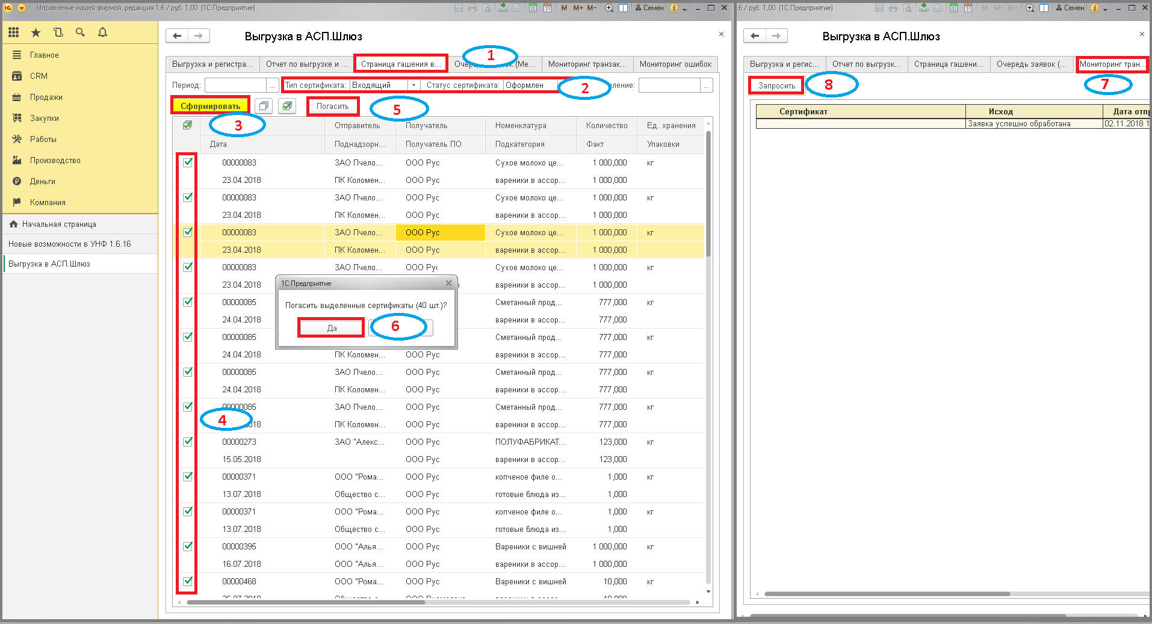Open Мониторинг ошибок tab
The image size is (1152, 624).
coord(675,64)
